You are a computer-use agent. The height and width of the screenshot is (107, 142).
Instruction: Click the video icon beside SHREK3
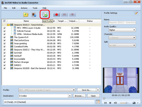(x=12, y=65)
